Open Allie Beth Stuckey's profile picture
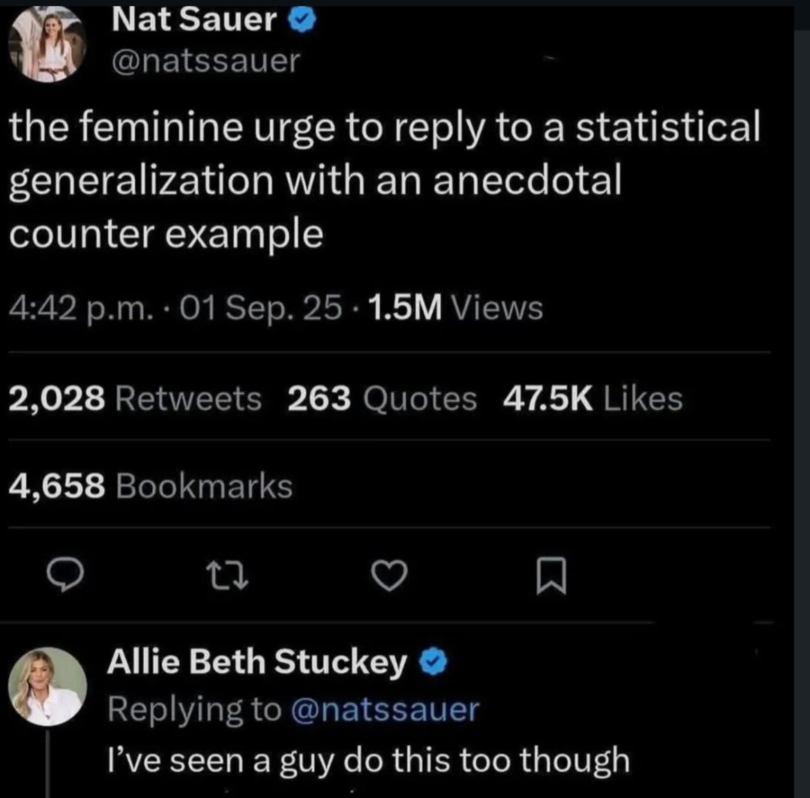 coord(48,687)
